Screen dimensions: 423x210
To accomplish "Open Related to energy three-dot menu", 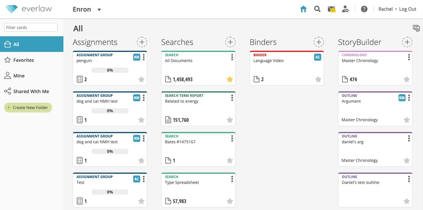I will pos(232,98).
